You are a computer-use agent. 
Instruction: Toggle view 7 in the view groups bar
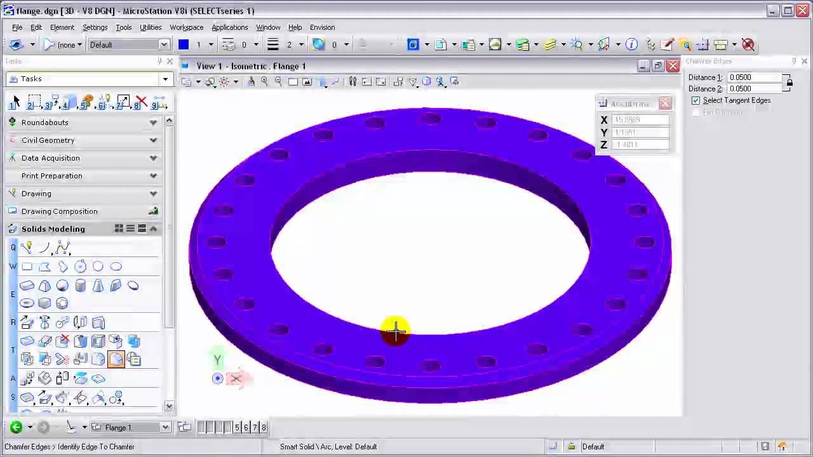pyautogui.click(x=255, y=427)
